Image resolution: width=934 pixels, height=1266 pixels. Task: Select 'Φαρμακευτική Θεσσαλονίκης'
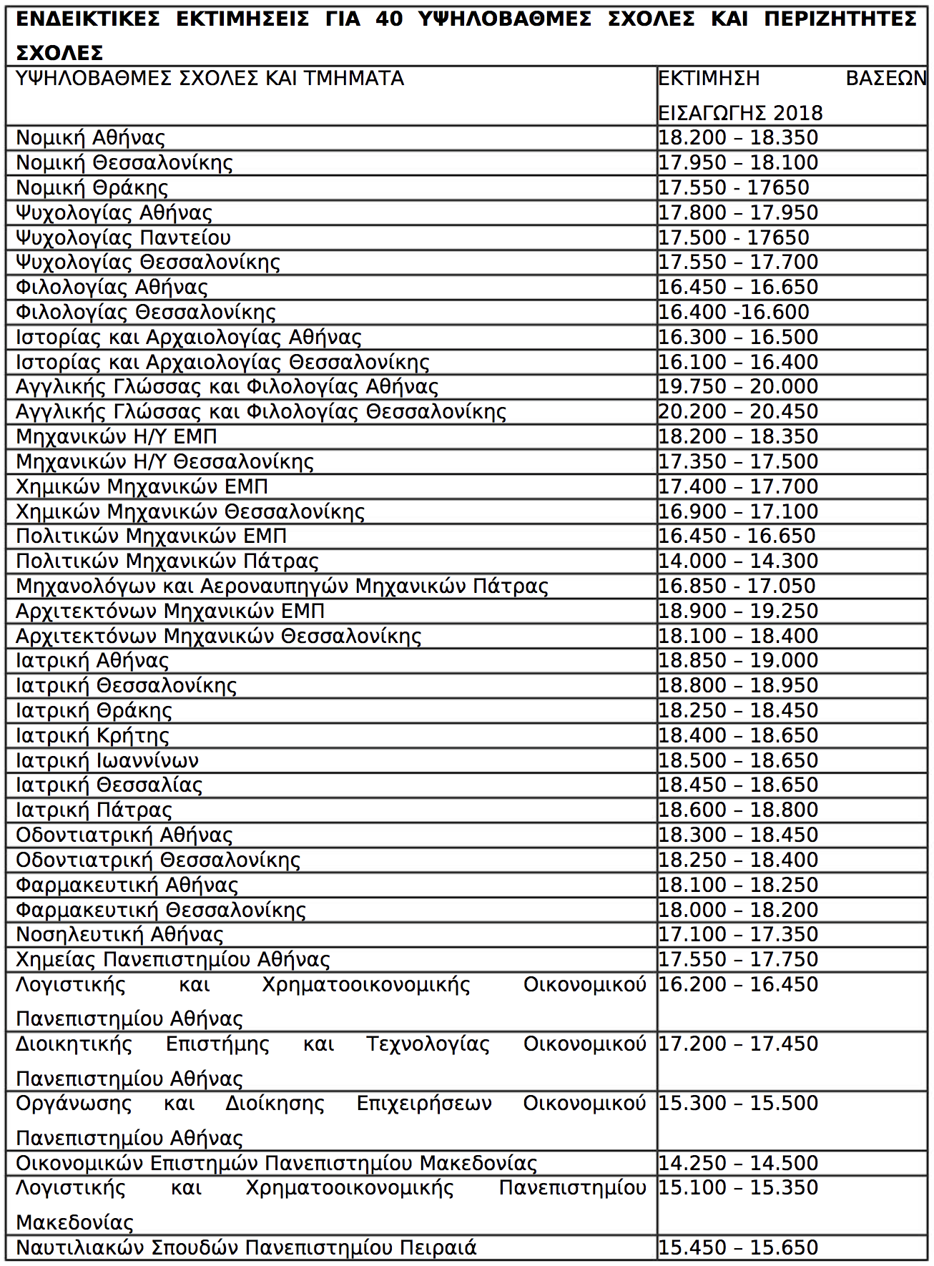pos(161,911)
